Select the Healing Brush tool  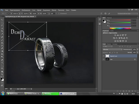point(2,37)
